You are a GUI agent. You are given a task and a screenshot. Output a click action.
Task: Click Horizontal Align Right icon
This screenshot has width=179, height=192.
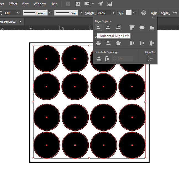pos(118,28)
